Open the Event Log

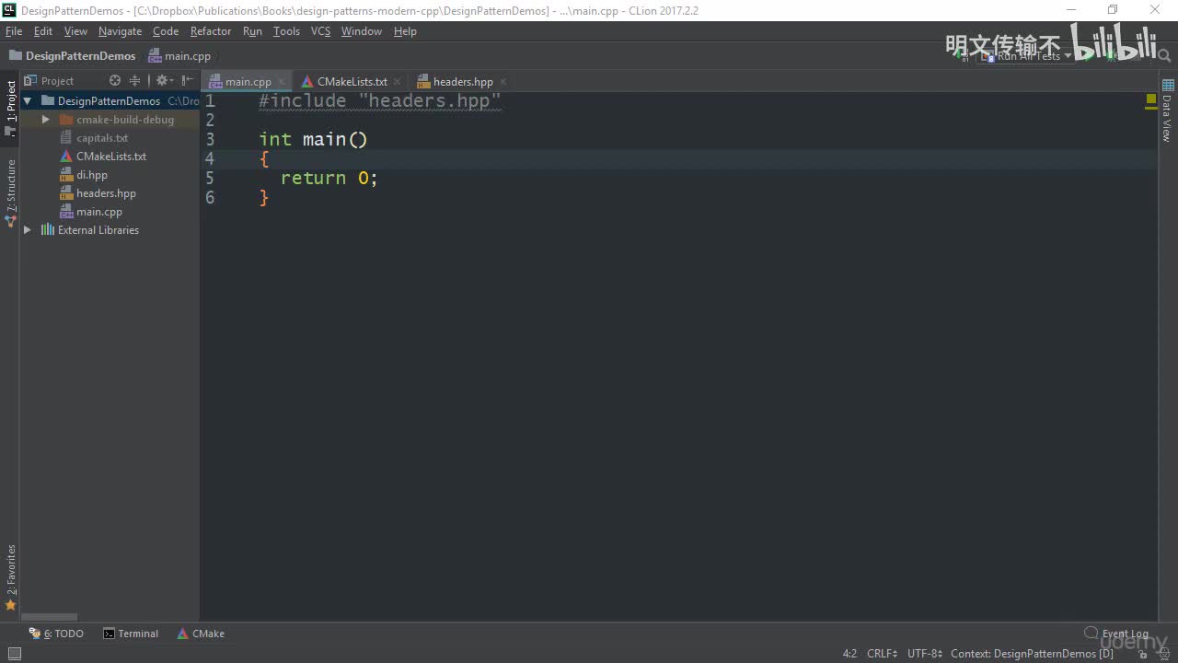(1116, 634)
